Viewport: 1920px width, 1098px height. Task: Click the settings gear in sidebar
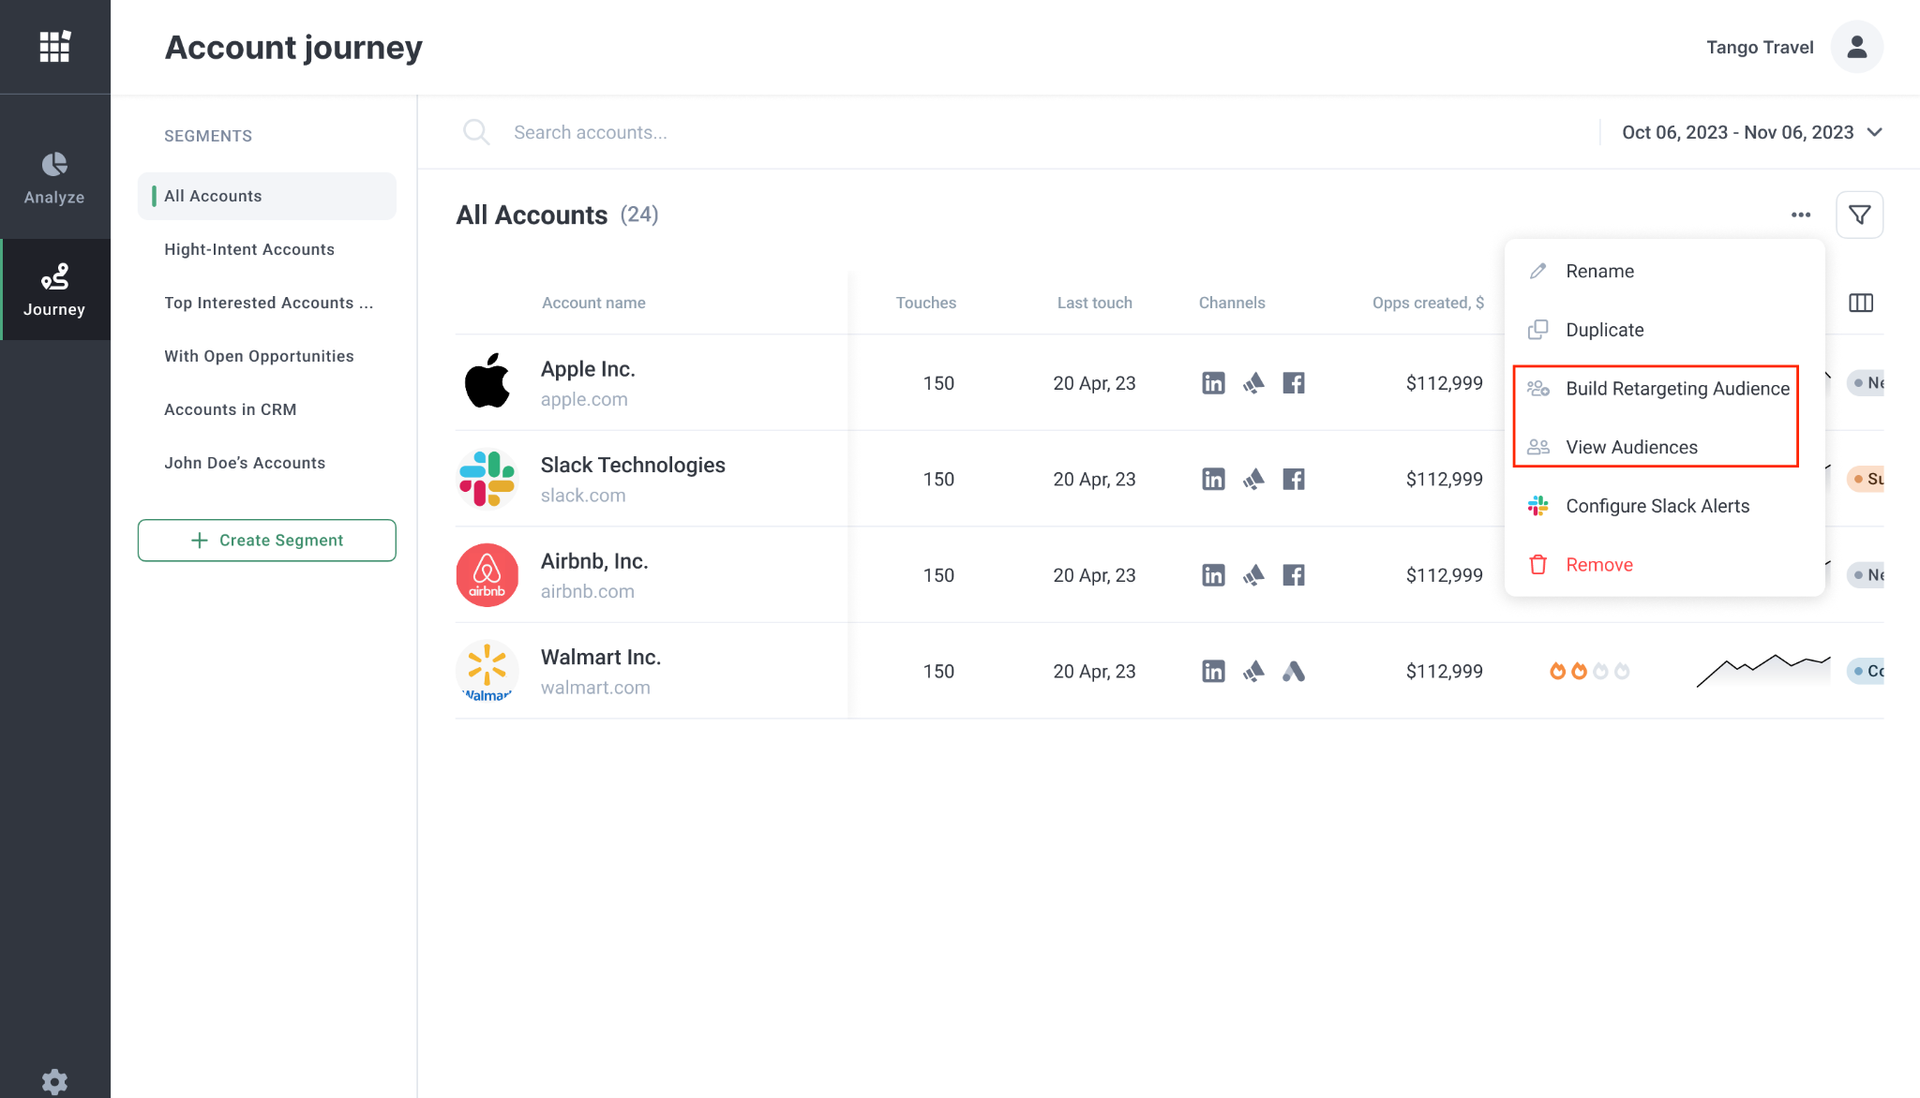[x=54, y=1081]
